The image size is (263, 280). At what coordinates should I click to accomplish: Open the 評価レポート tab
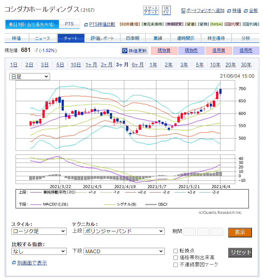coord(102,38)
